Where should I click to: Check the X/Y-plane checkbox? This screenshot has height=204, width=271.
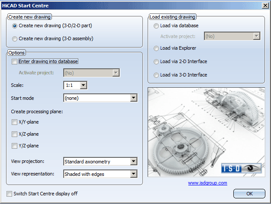(15, 122)
